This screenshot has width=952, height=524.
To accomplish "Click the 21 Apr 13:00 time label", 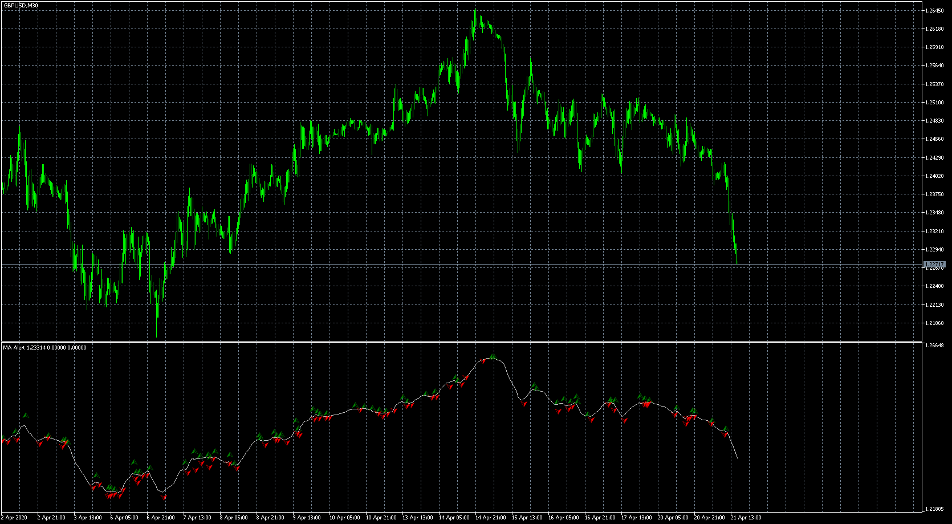I will click(746, 518).
